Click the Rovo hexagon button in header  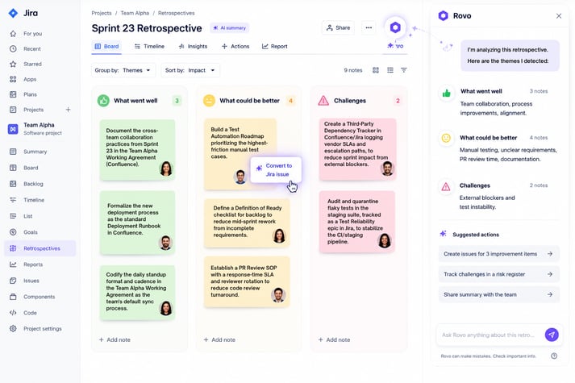point(395,27)
